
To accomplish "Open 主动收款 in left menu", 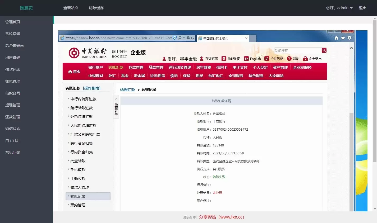I will [78, 179].
